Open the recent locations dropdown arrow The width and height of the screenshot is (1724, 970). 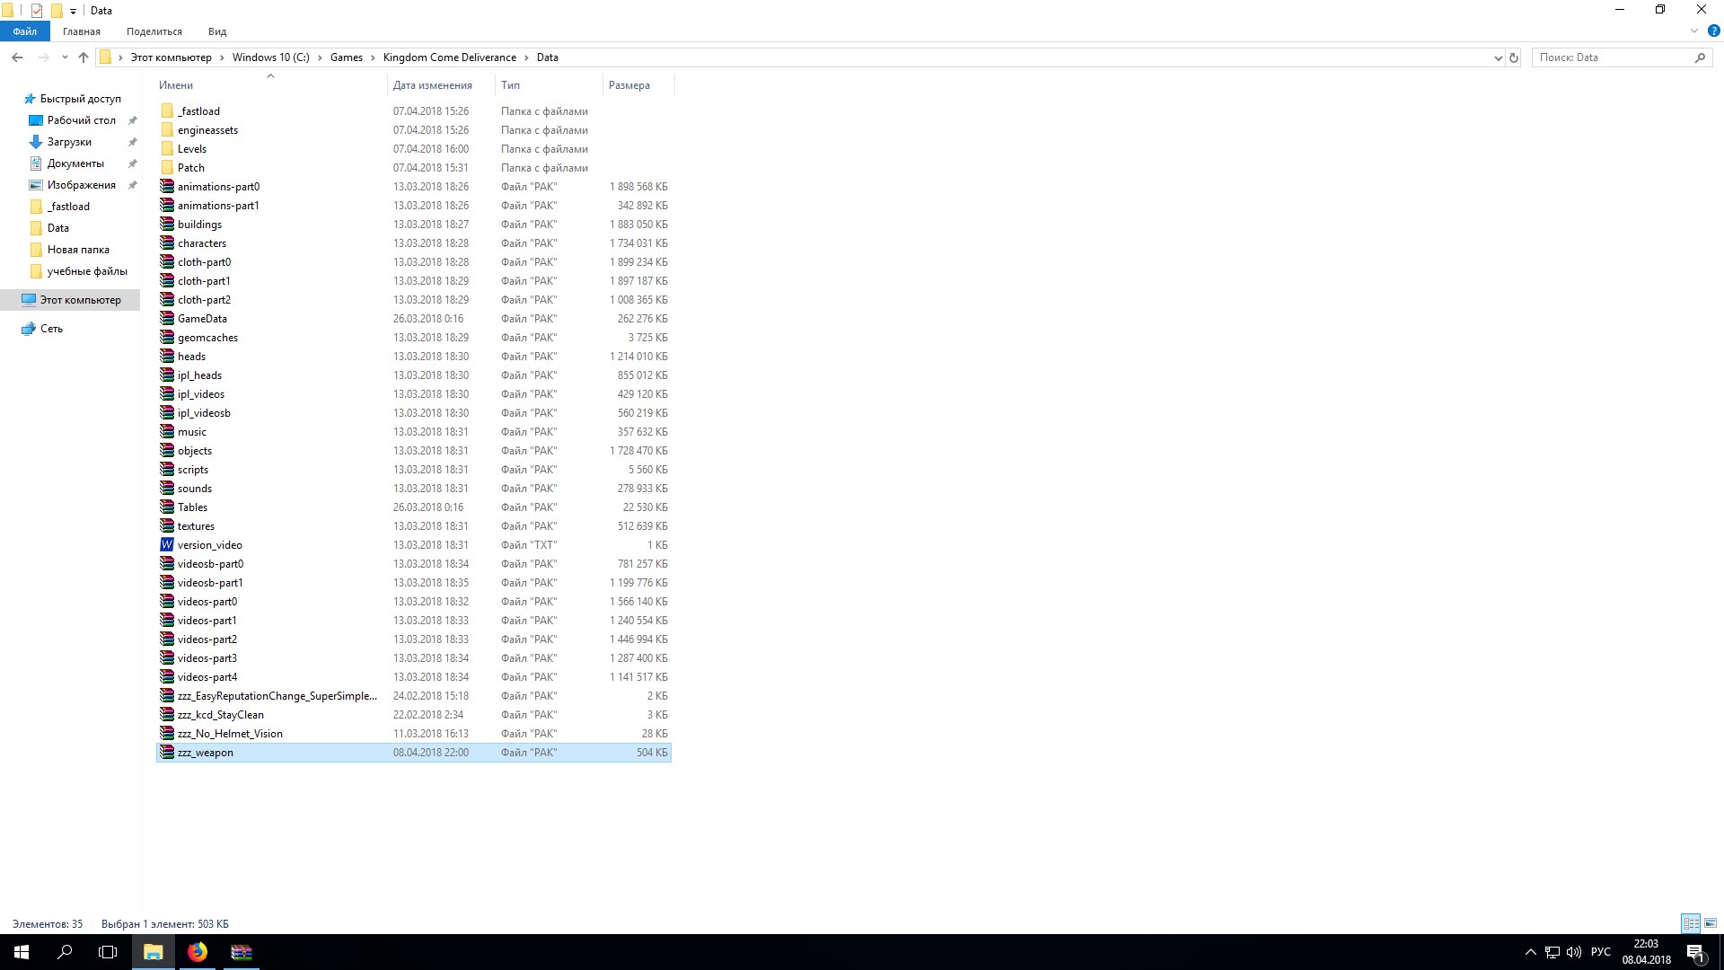(x=65, y=57)
